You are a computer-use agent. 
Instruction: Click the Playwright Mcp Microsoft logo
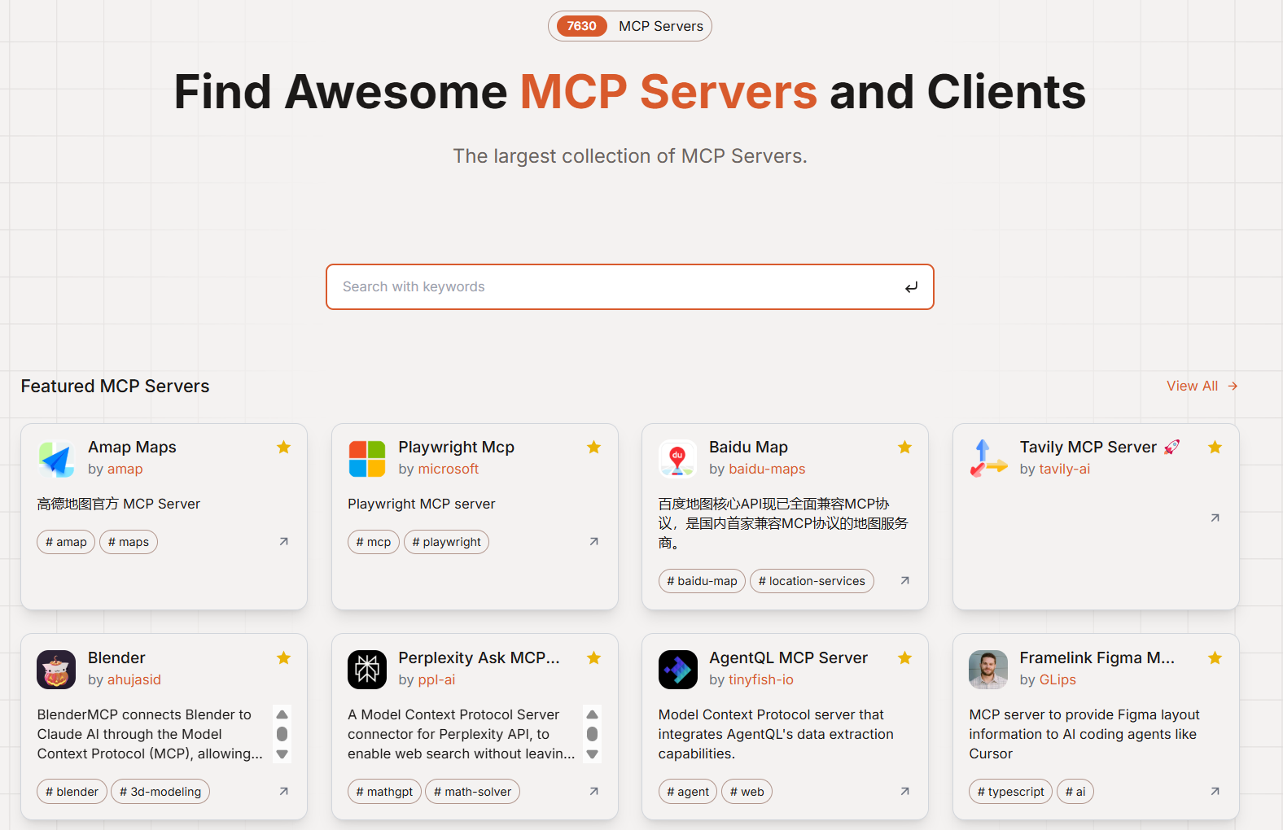click(x=367, y=459)
